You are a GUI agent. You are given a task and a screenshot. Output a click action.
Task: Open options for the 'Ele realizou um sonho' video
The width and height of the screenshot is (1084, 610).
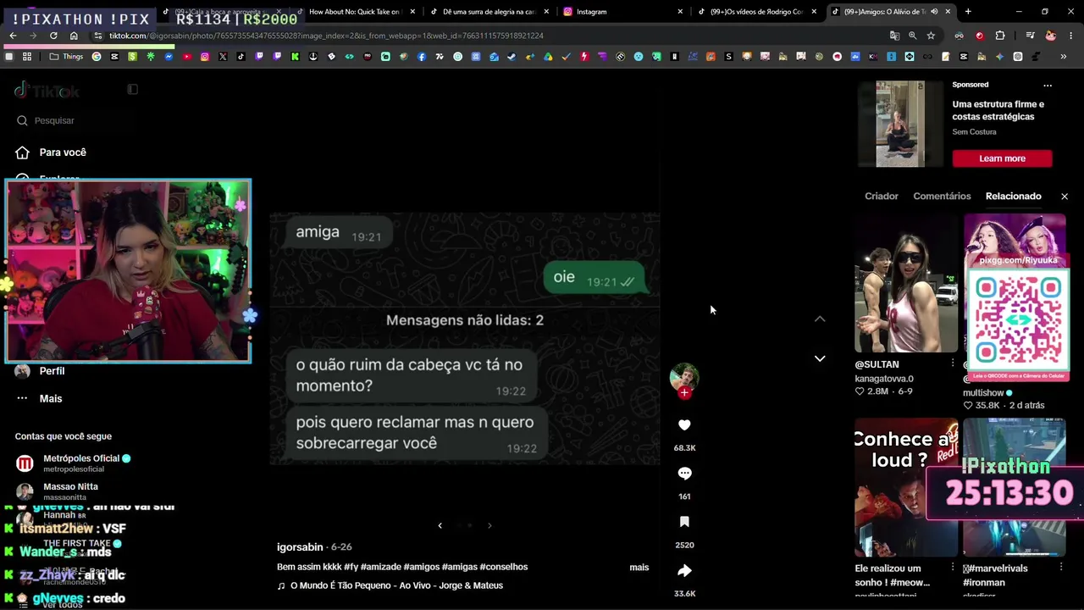pyautogui.click(x=953, y=568)
